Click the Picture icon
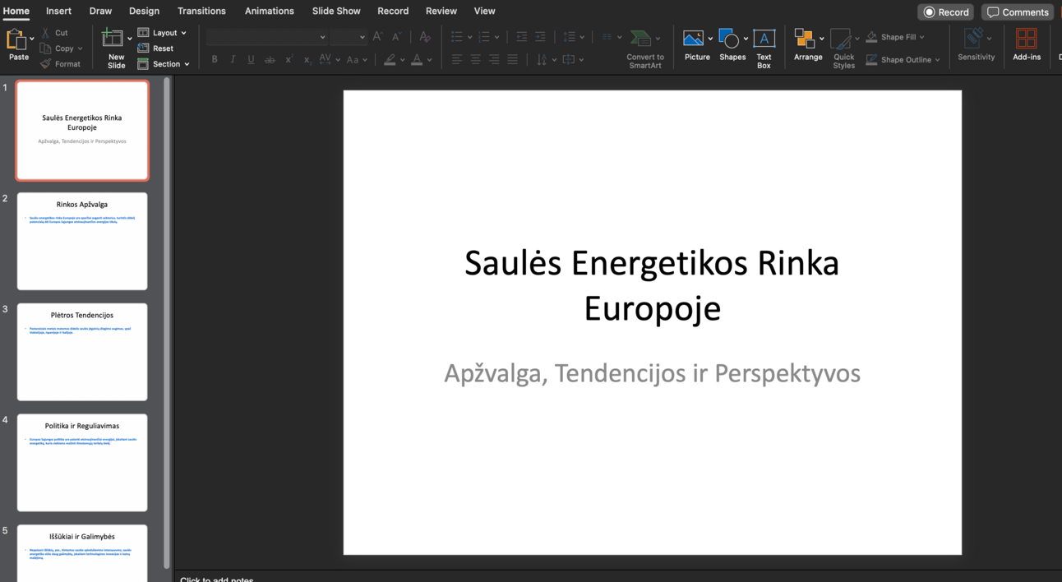This screenshot has height=582, width=1062. coord(694,39)
